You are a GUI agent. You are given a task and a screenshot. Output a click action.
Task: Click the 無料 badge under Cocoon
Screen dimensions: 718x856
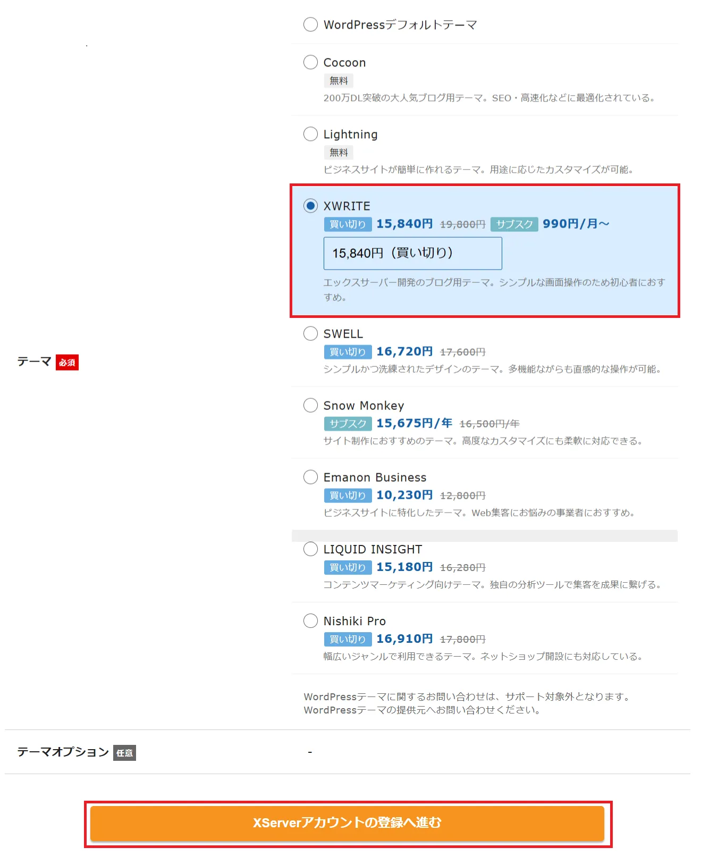pyautogui.click(x=339, y=81)
